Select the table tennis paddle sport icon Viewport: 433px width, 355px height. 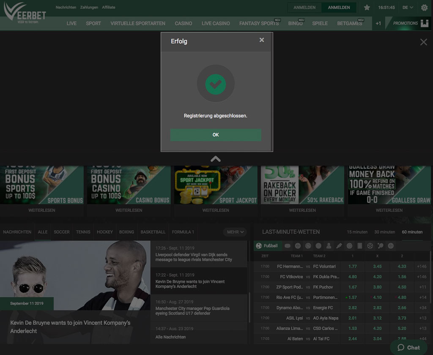(x=380, y=245)
